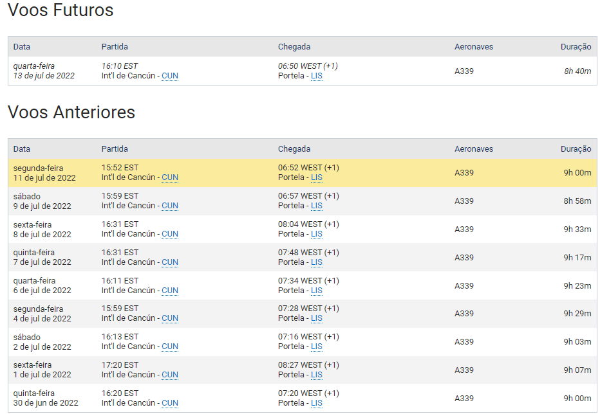The width and height of the screenshot is (600, 414).
Task: Open LIS link in 7 de jul row
Action: (317, 262)
